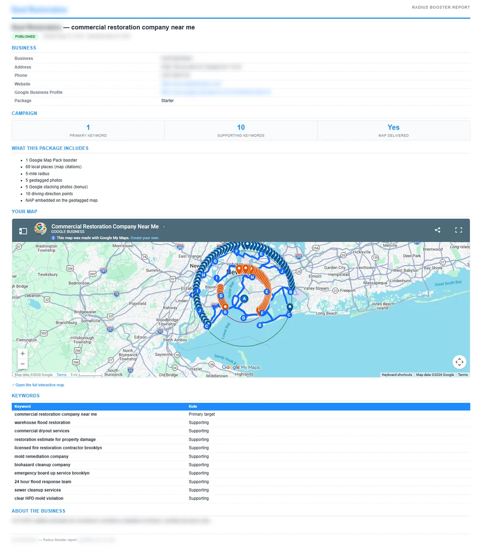Viewport: 482px width, 551px height.
Task: Select 'emergency board up service brooklyn' keyword
Action: click(x=52, y=473)
